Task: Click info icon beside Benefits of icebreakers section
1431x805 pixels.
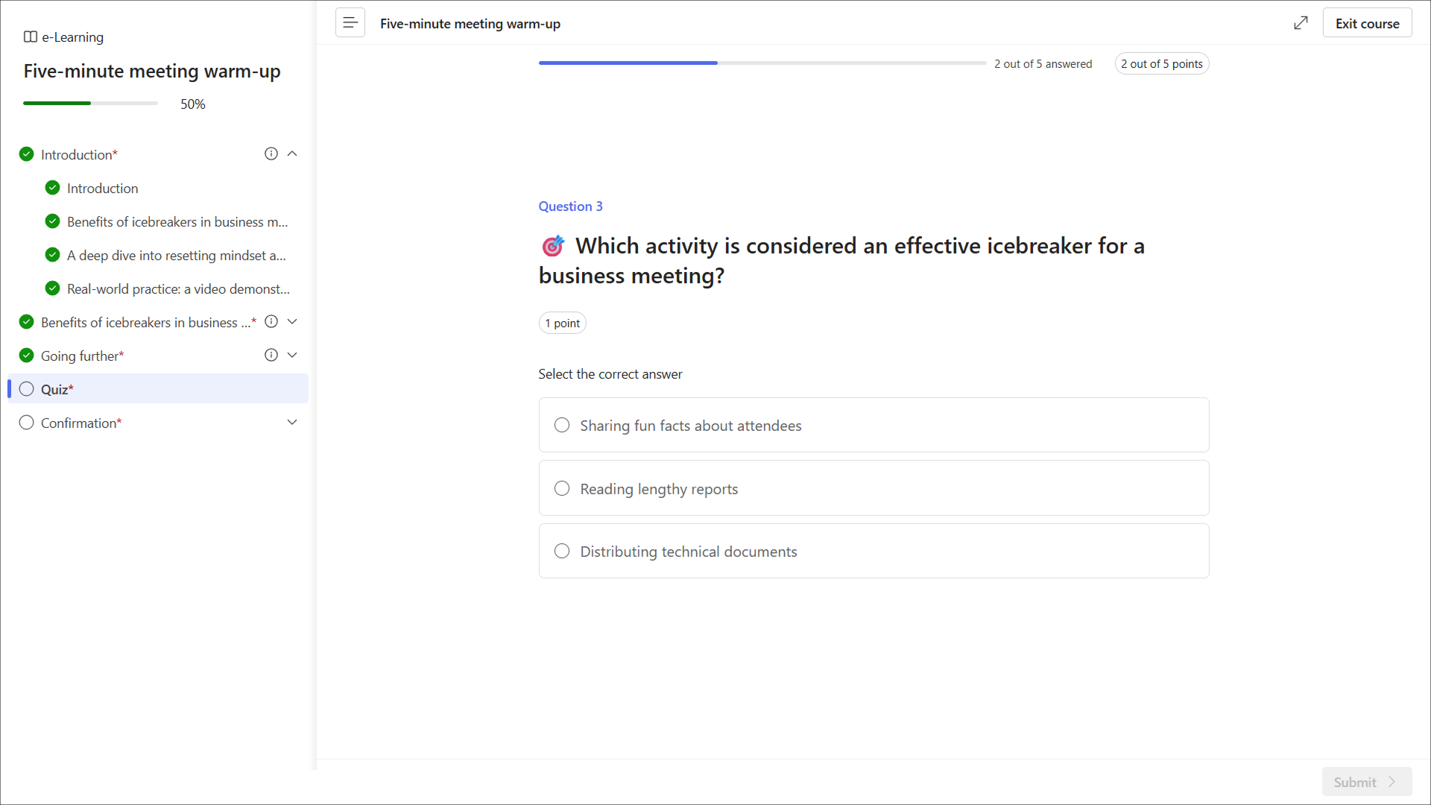Action: (x=271, y=321)
